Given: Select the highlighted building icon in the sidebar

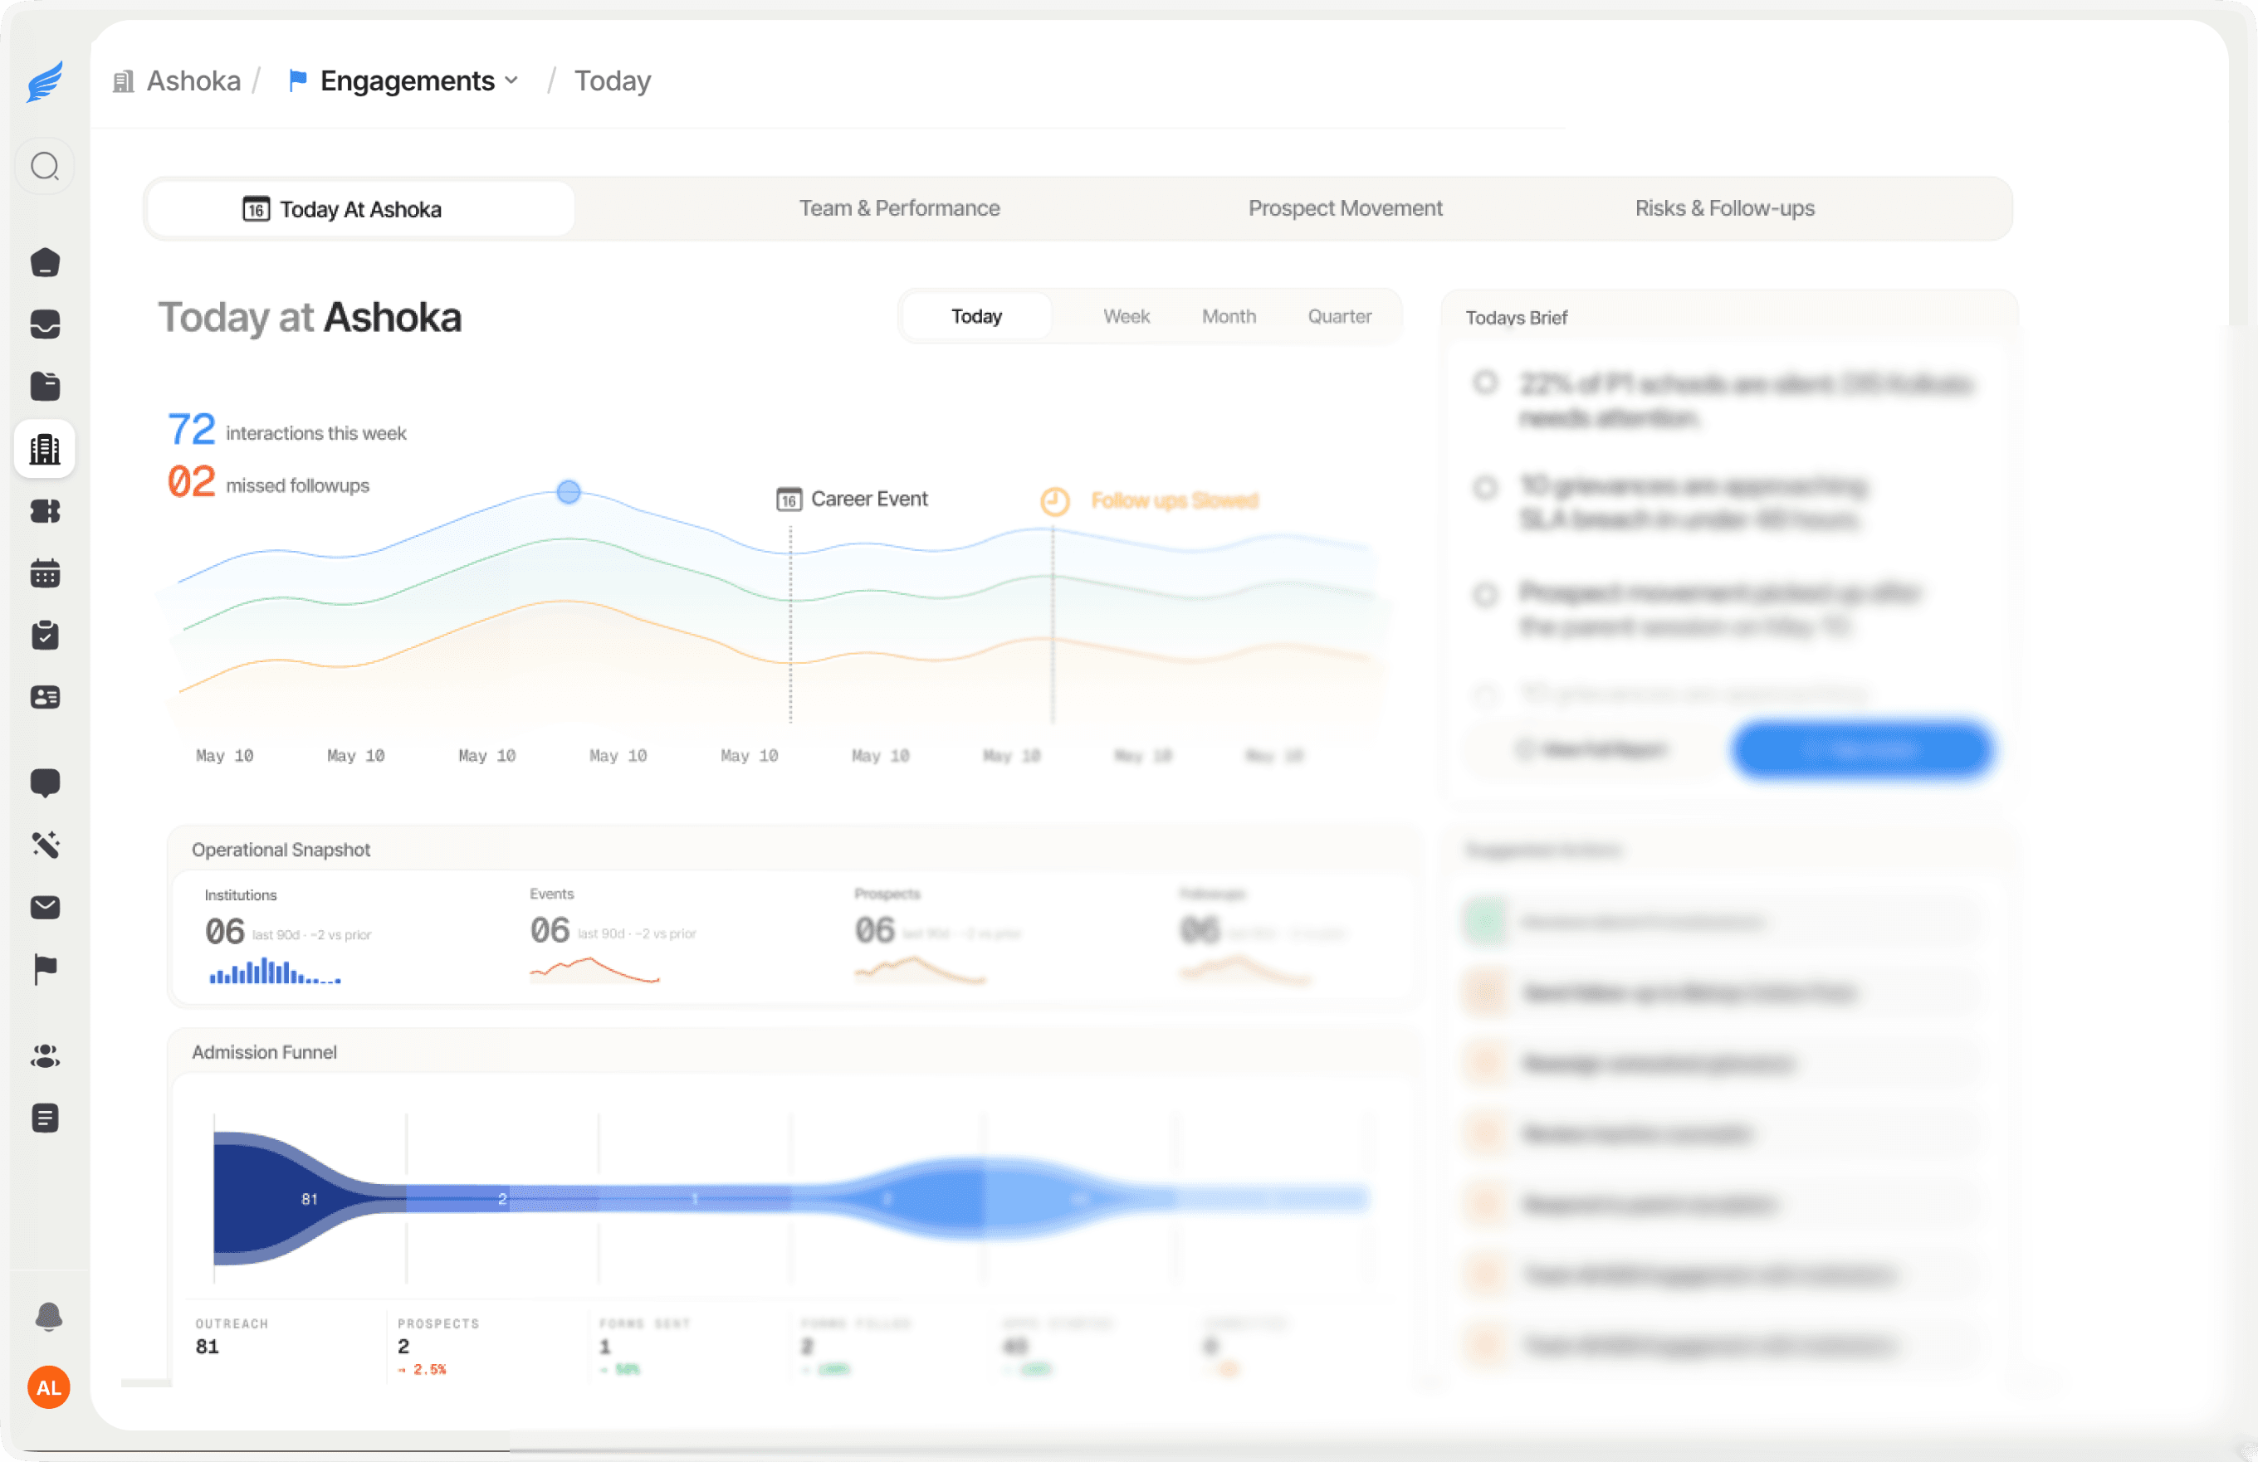Looking at the screenshot, I should coord(45,448).
